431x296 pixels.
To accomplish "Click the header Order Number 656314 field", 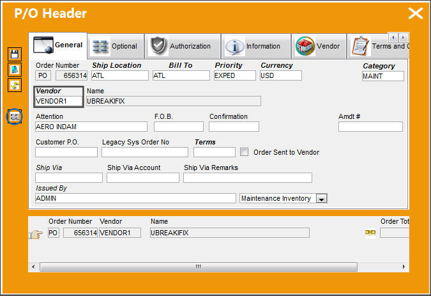I will coord(72,75).
